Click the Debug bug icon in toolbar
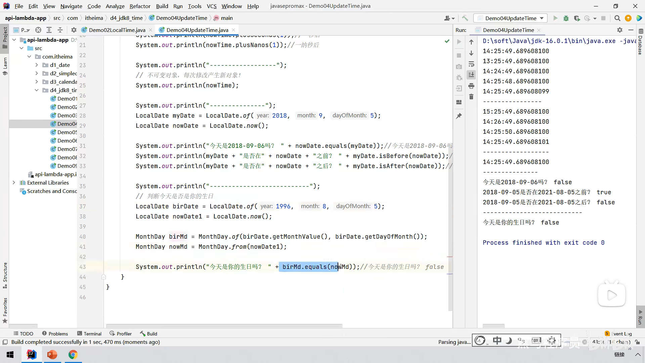This screenshot has width=645, height=363. tap(566, 18)
